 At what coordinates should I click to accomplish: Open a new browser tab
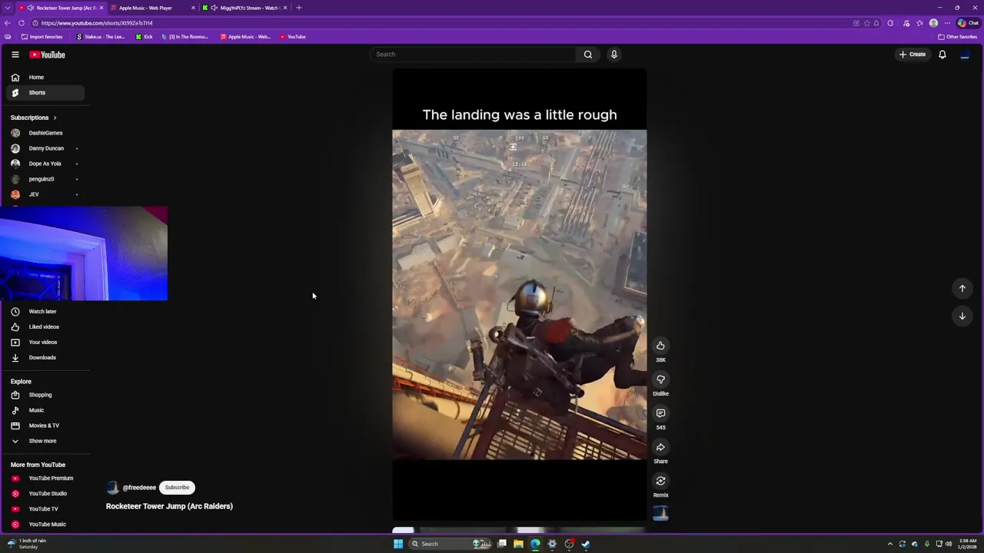tap(299, 8)
